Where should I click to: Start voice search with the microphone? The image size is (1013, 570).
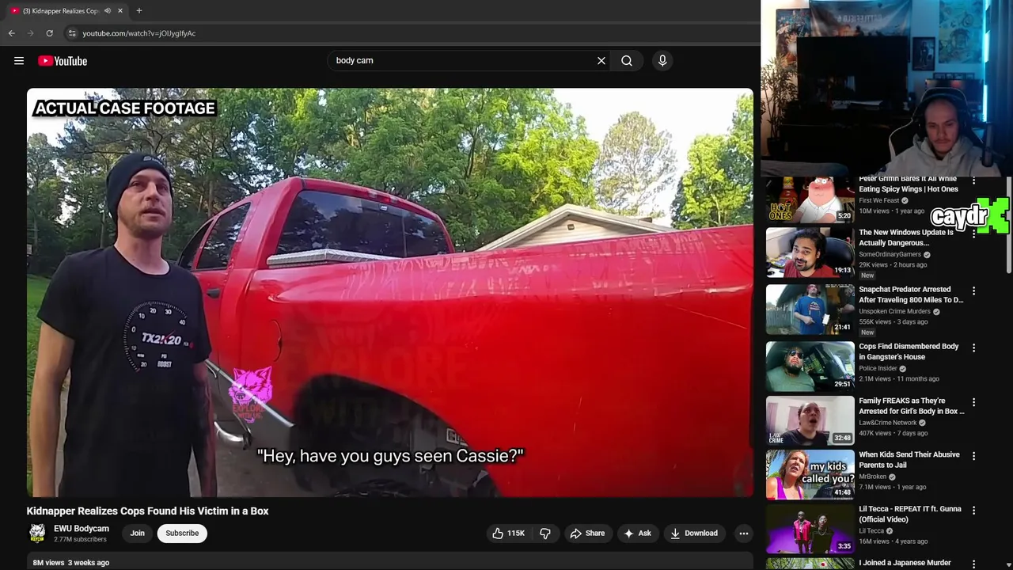(x=662, y=61)
